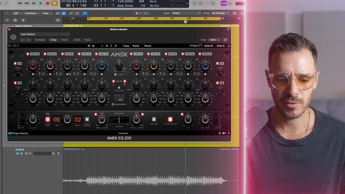This screenshot has width=345, height=194.
Task: Click the add track plus button
Action: coord(7,20)
